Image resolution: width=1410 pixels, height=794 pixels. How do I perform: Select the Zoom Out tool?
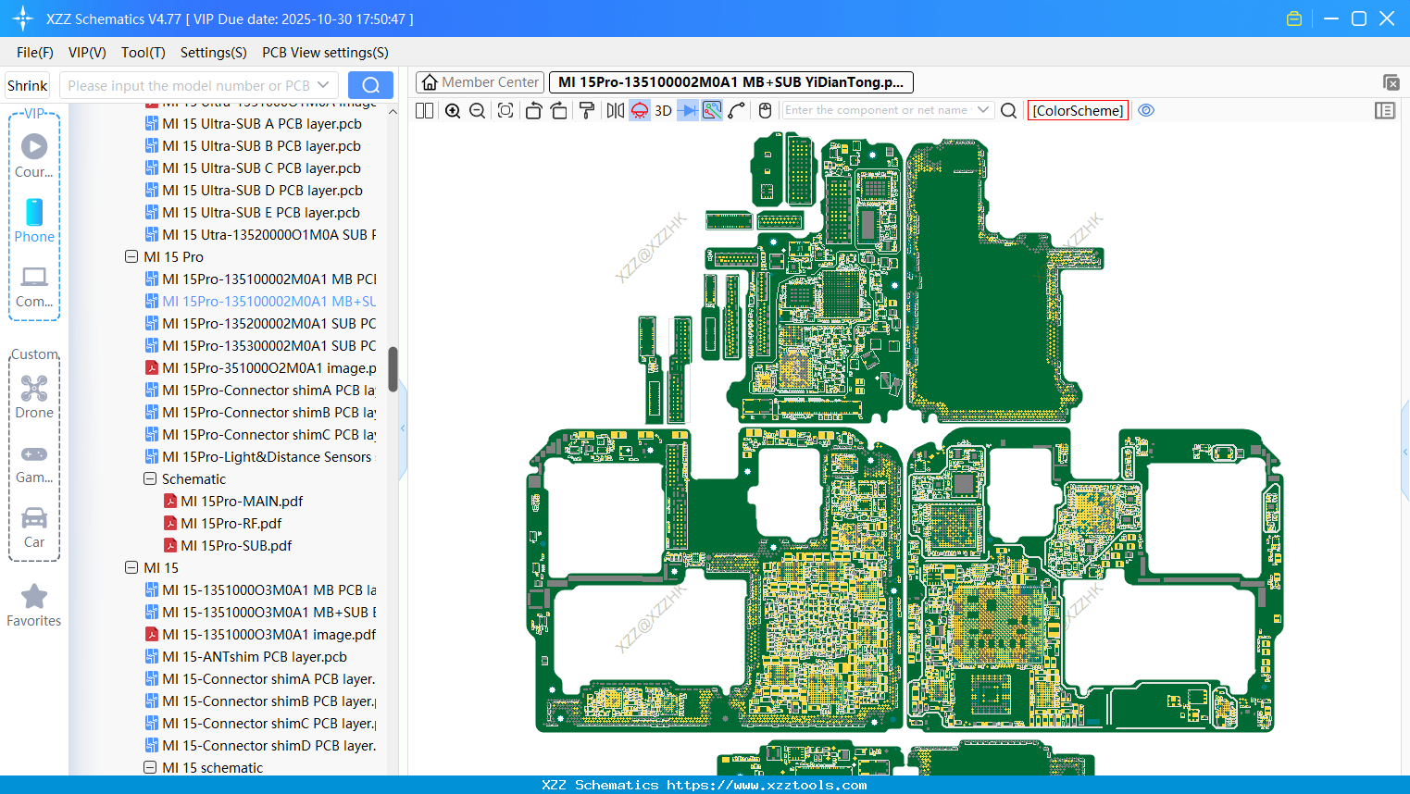[475, 110]
